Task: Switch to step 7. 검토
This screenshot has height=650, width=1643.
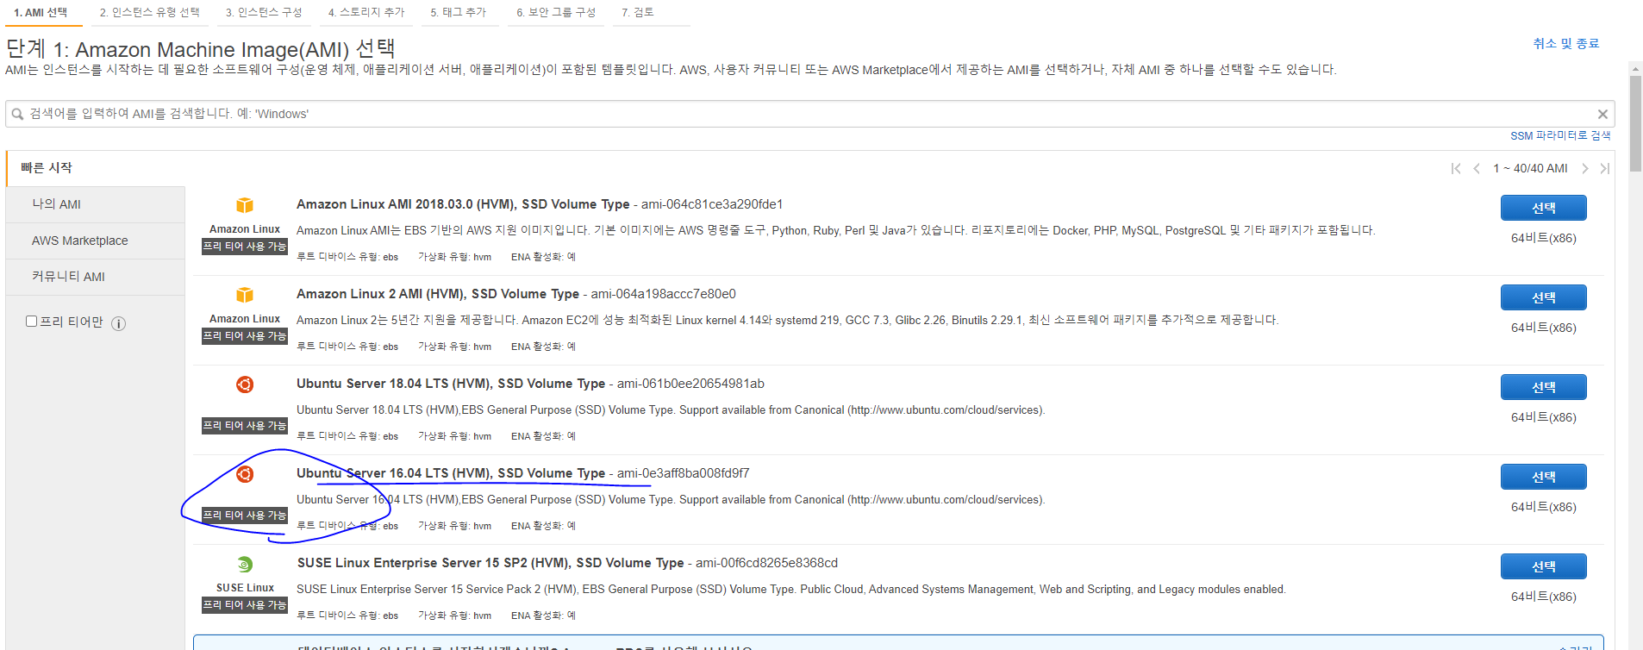Action: (x=638, y=12)
